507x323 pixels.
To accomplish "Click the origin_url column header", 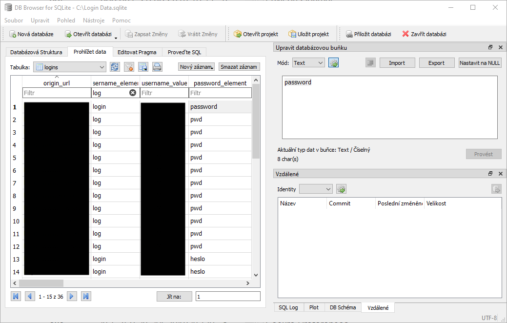I will tap(57, 83).
